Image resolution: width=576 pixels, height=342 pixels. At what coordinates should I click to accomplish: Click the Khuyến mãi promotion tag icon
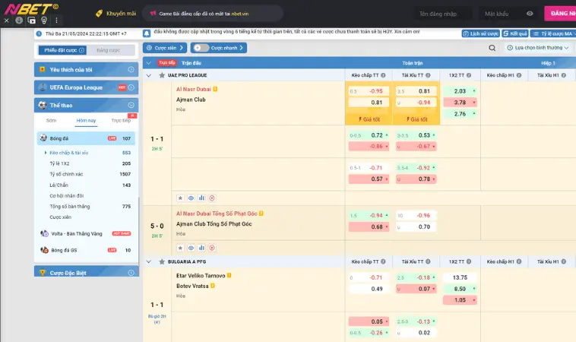pyautogui.click(x=99, y=14)
